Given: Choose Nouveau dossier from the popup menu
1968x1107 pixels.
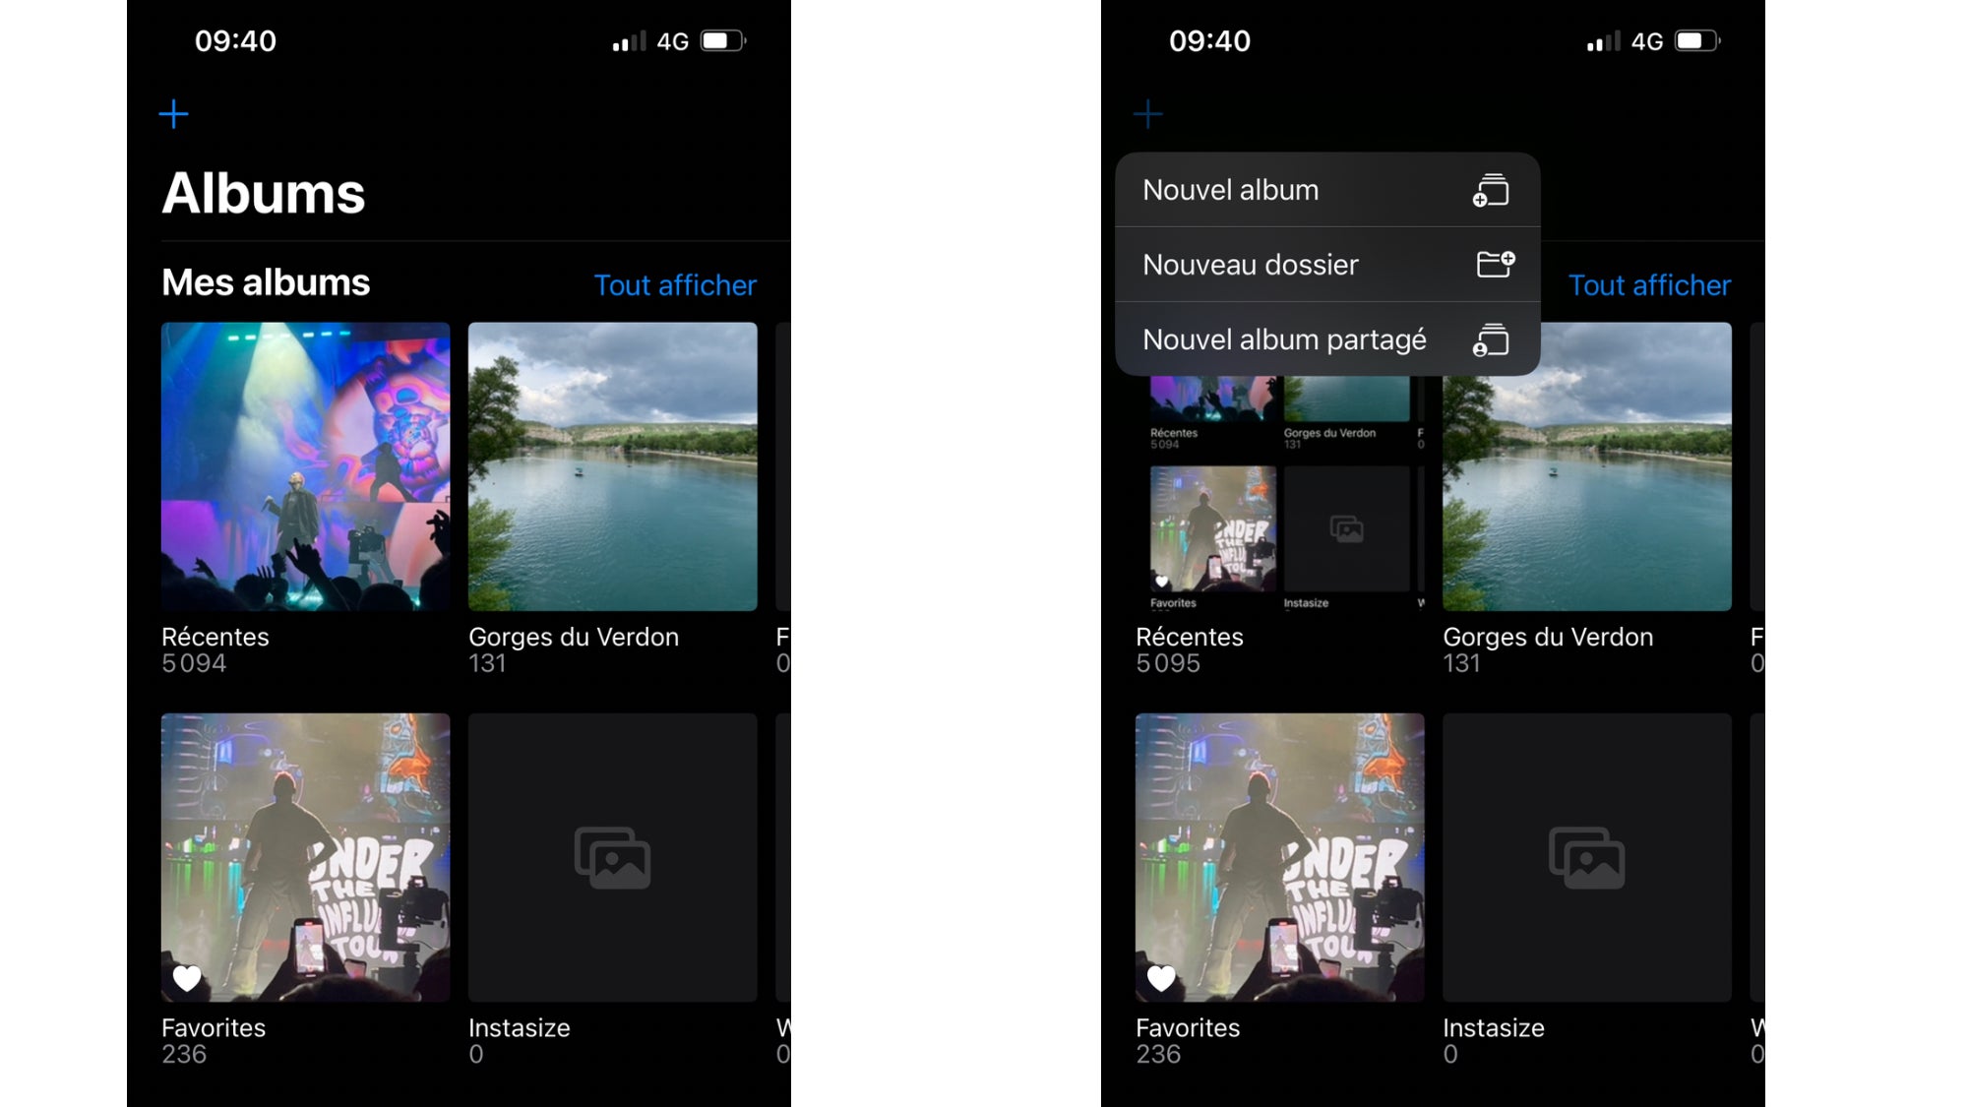Looking at the screenshot, I should coord(1250,265).
